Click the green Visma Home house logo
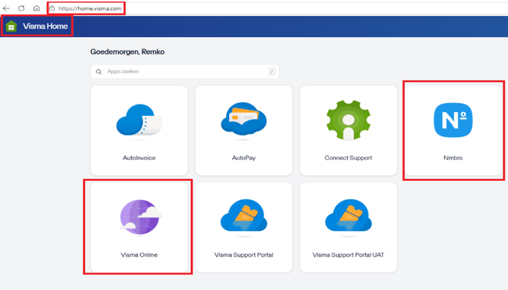 (11, 27)
